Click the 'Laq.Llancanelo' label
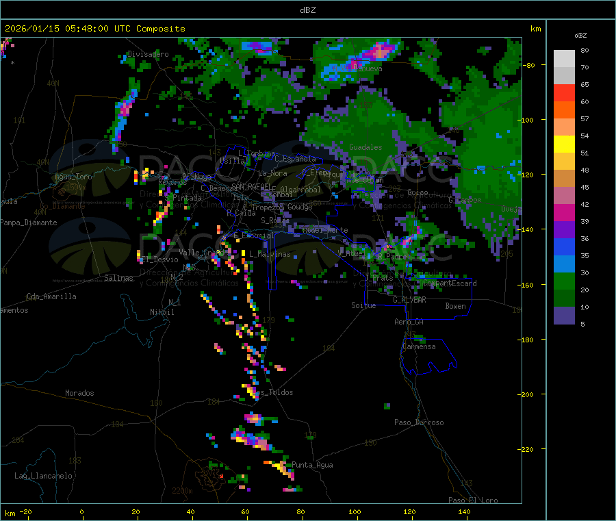 43,476
